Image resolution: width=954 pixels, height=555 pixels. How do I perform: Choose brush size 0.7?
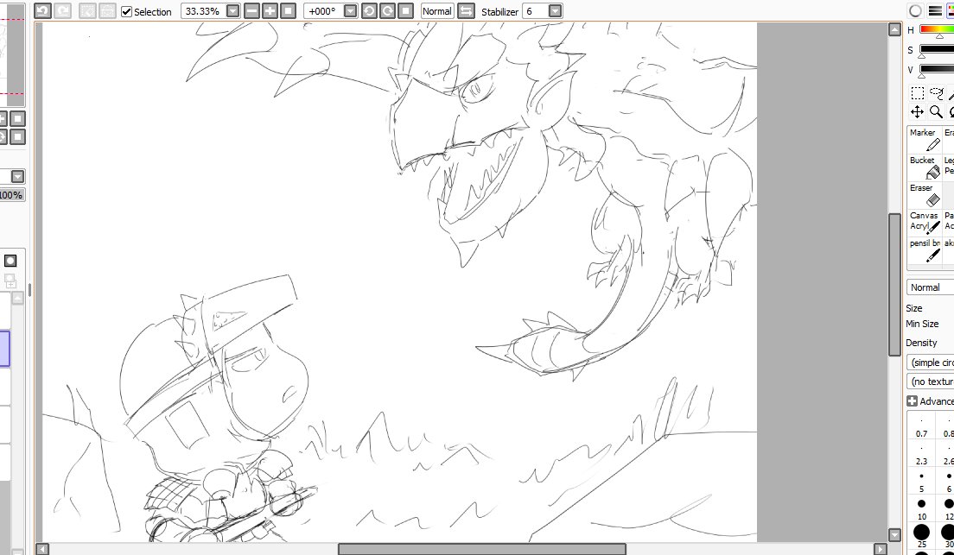click(922, 426)
